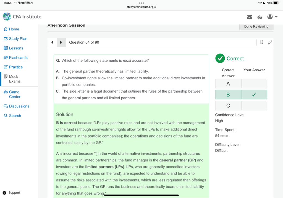
Task: Click the CFA Institute logo
Action: coord(22,17)
